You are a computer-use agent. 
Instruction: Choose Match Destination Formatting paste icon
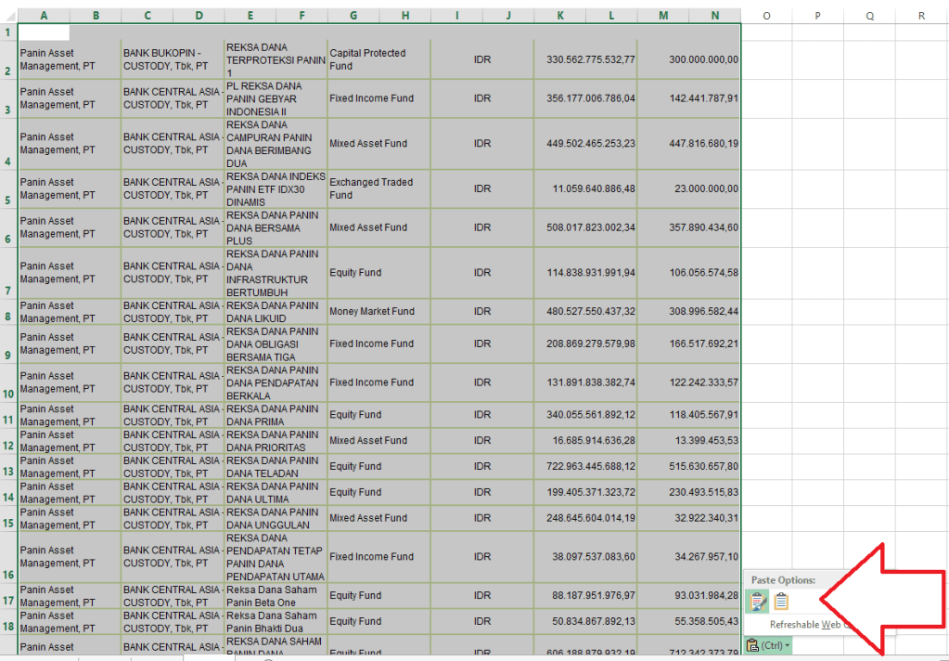(781, 602)
